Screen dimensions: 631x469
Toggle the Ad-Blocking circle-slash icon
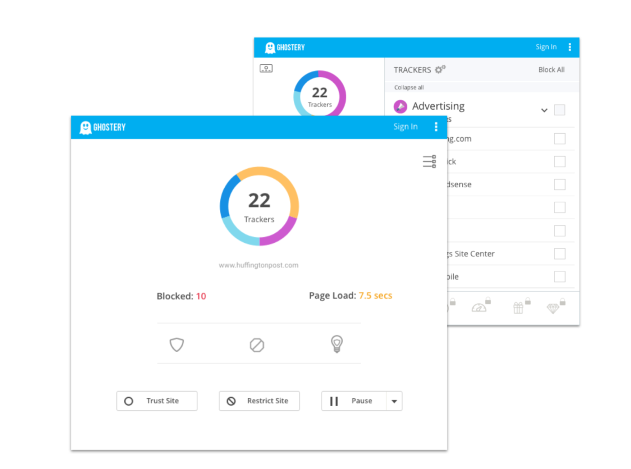tap(257, 345)
